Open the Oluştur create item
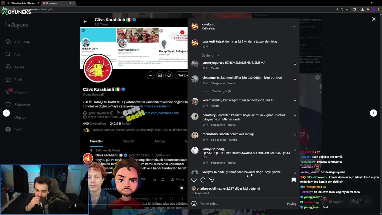The height and width of the screenshot is (215, 382). coord(16,117)
